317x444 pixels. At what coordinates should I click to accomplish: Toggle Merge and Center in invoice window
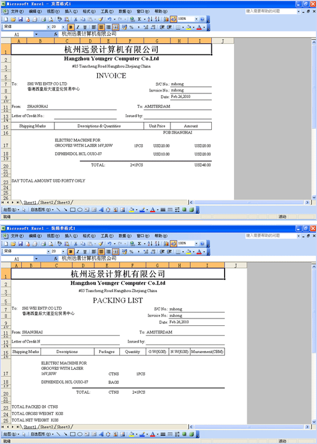(x=115, y=27)
